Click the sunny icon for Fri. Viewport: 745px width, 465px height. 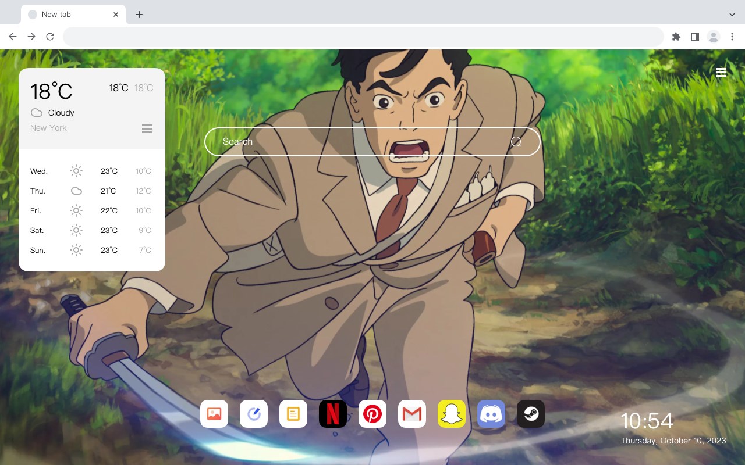click(x=76, y=210)
